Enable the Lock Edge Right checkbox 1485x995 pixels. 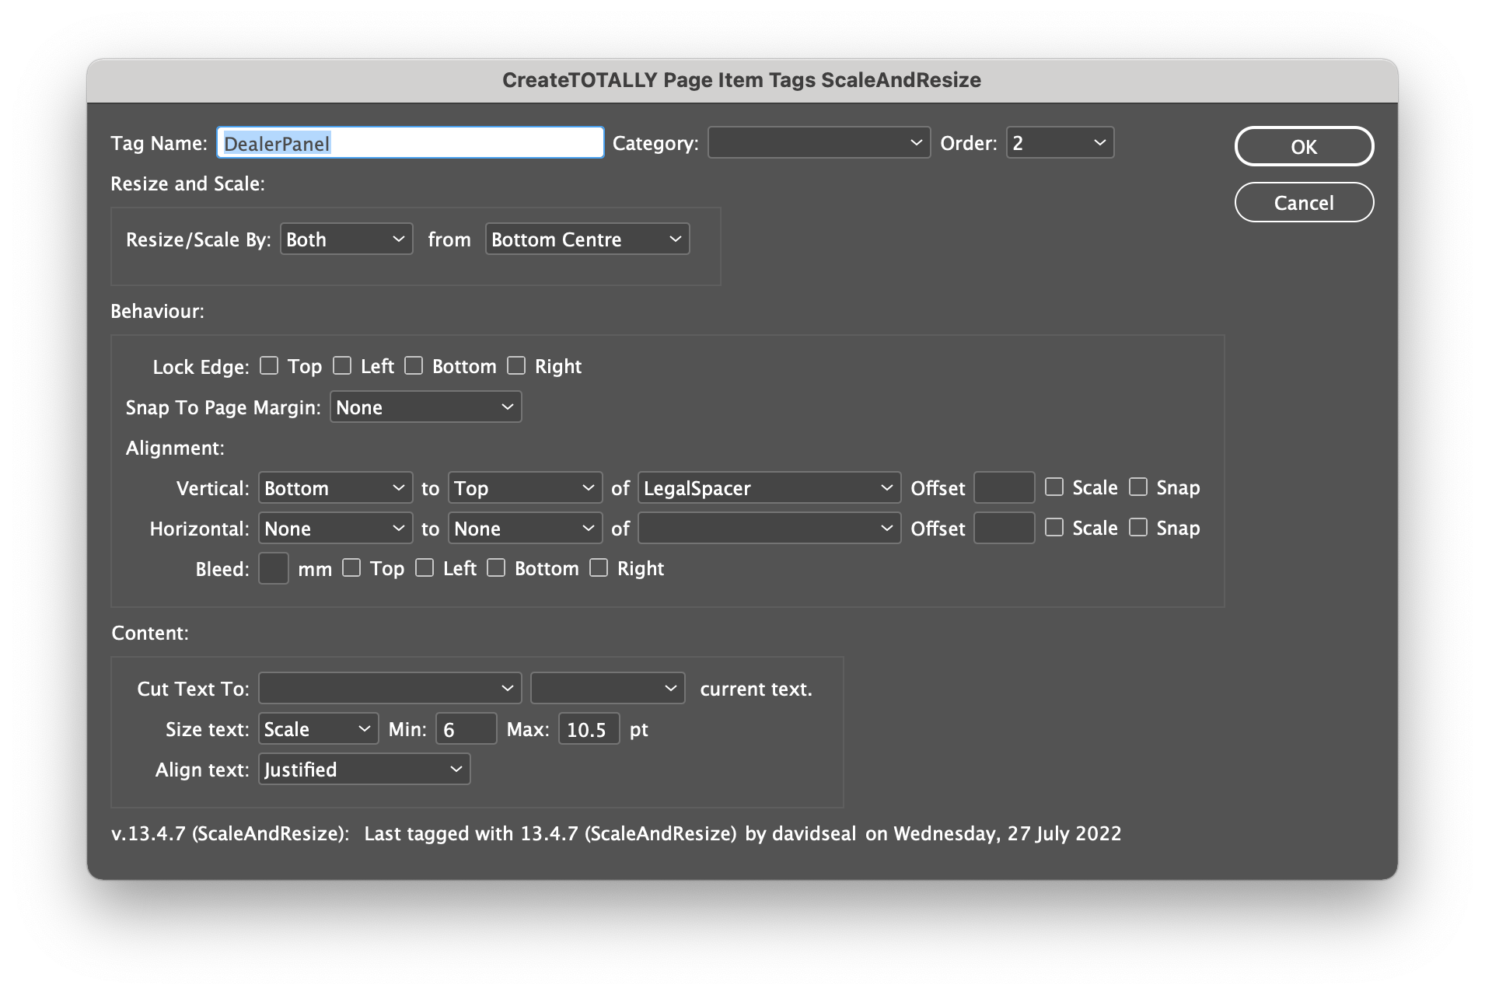coord(516,365)
